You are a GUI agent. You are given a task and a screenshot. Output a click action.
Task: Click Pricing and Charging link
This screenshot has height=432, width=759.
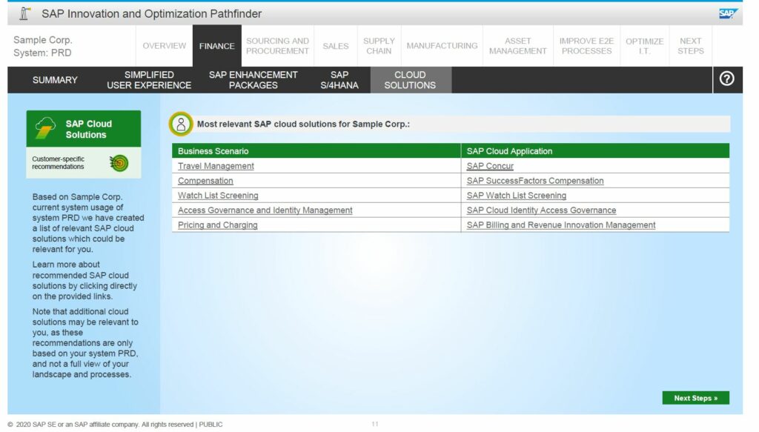pos(217,225)
